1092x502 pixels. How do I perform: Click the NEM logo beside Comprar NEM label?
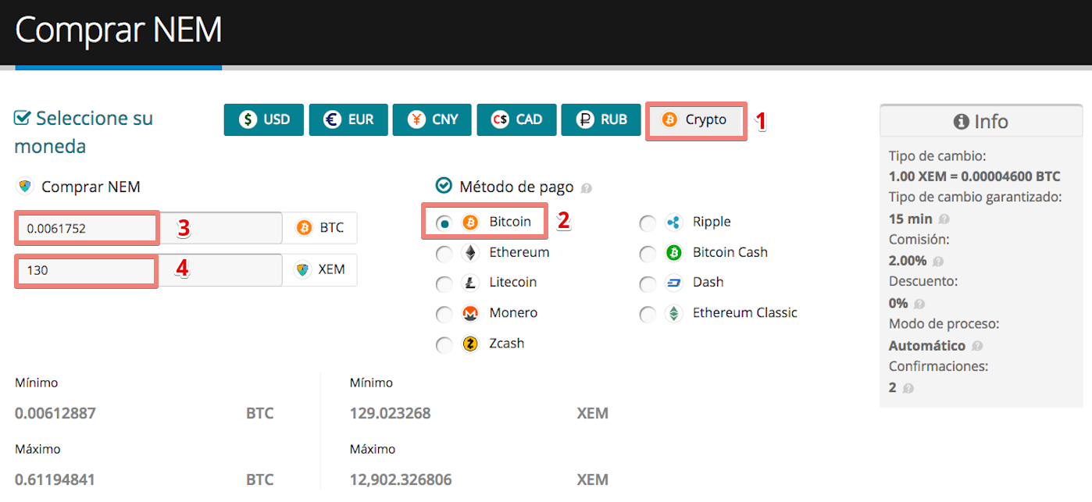point(25,187)
